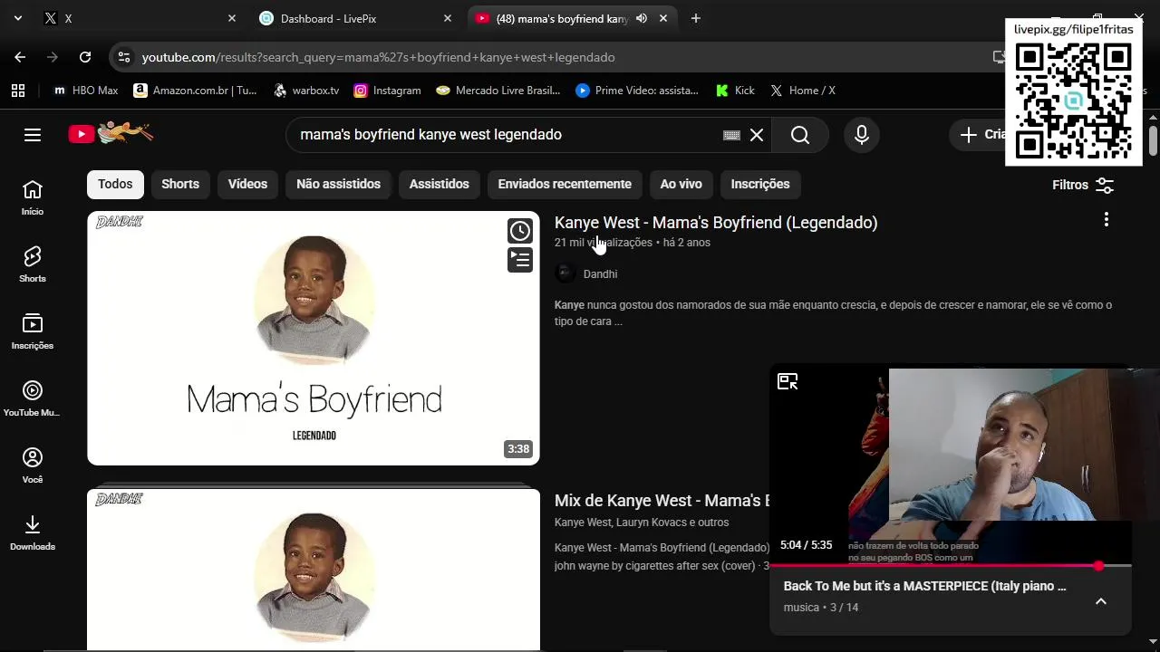Open the Amazon.com.br bookmark
The height and width of the screenshot is (652, 1160).
coord(196,91)
